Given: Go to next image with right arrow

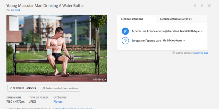Looking at the screenshot, I should coord(202,6).
